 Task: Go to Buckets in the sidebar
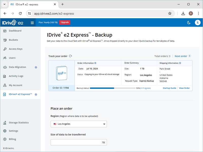pos(13,40)
